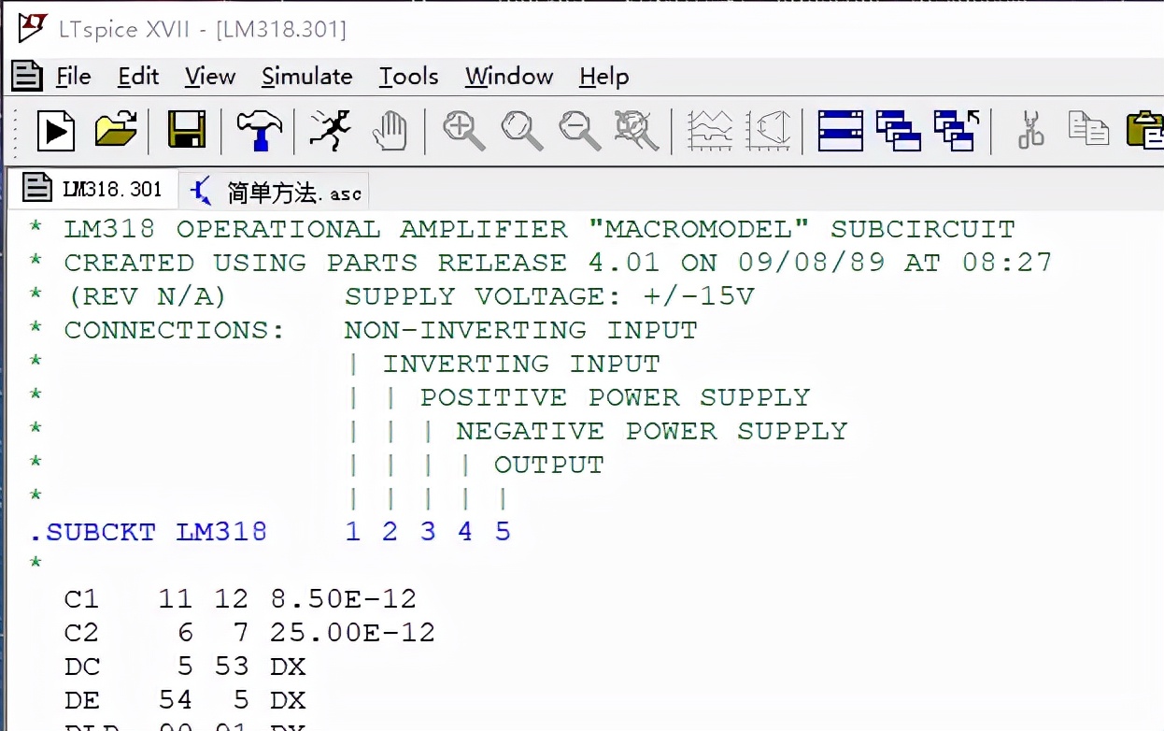
Task: Open the Simulate menu
Action: coord(306,77)
